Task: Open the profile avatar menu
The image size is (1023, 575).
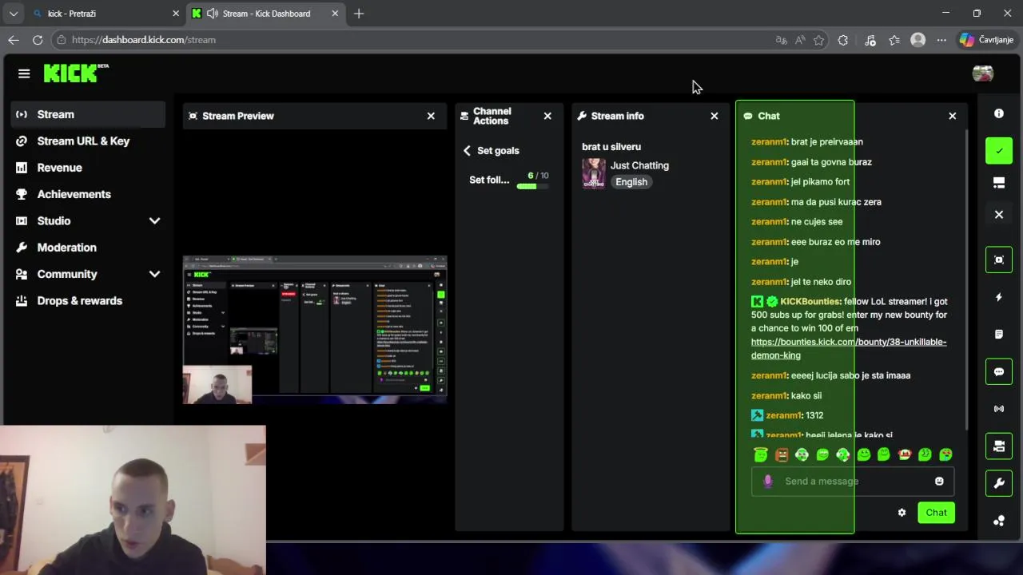Action: tap(982, 73)
